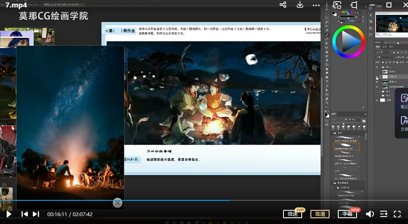Click the video progress bar
Viewport: 408px width, 224px height.
pyautogui.click(x=166, y=200)
